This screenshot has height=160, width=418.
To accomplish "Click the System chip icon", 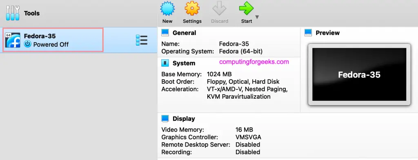I will coord(165,63).
